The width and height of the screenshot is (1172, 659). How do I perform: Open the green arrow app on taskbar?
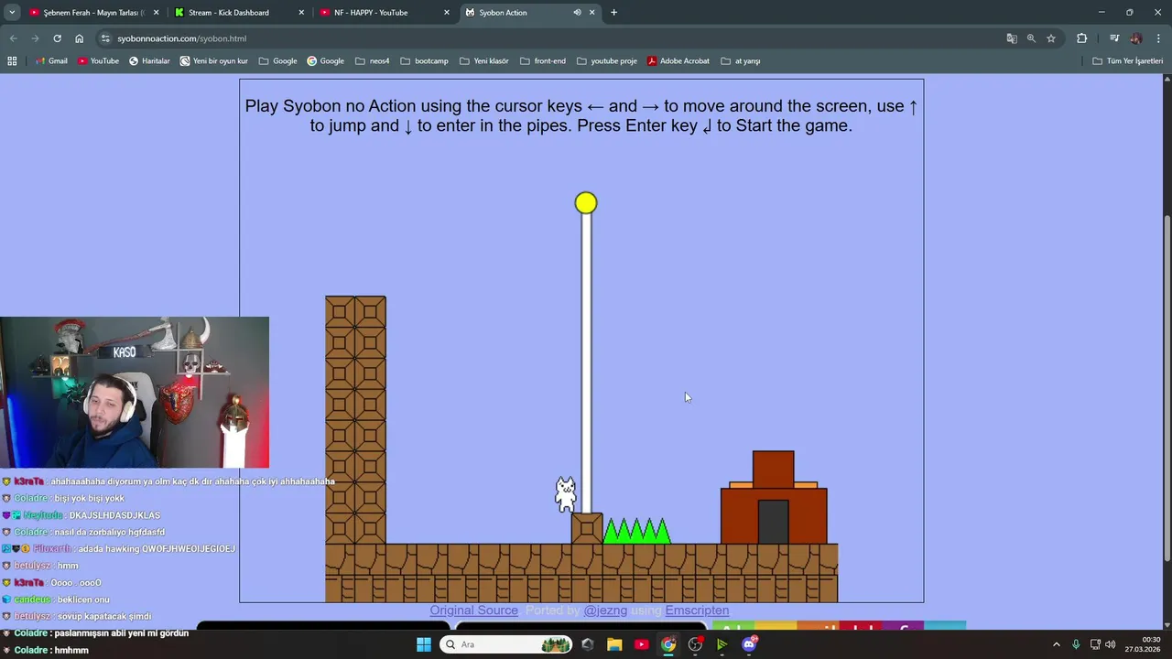point(722,644)
